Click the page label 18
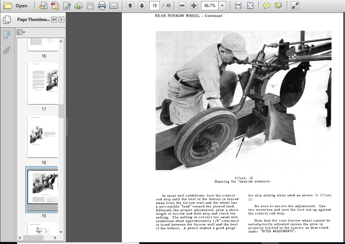The width and height of the screenshot is (345, 244). (x=44, y=162)
